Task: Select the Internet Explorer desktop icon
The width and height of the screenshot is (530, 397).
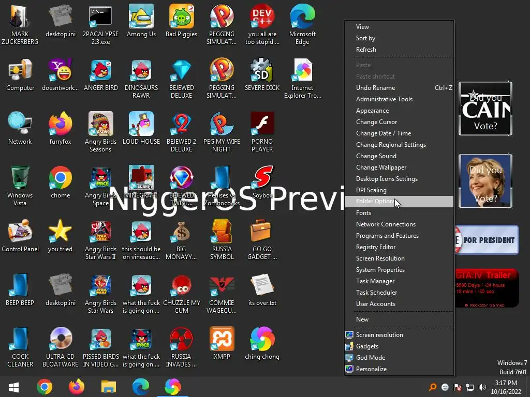Action: [302, 78]
